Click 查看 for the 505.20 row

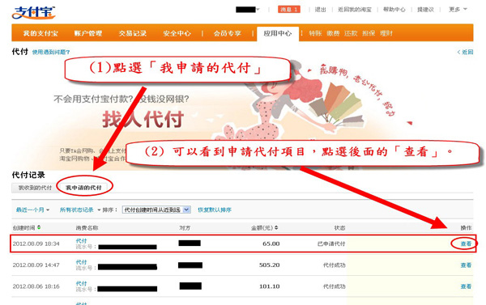(x=466, y=265)
